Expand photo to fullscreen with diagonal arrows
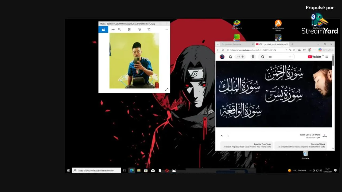This screenshot has width=342, height=192. pos(166,90)
